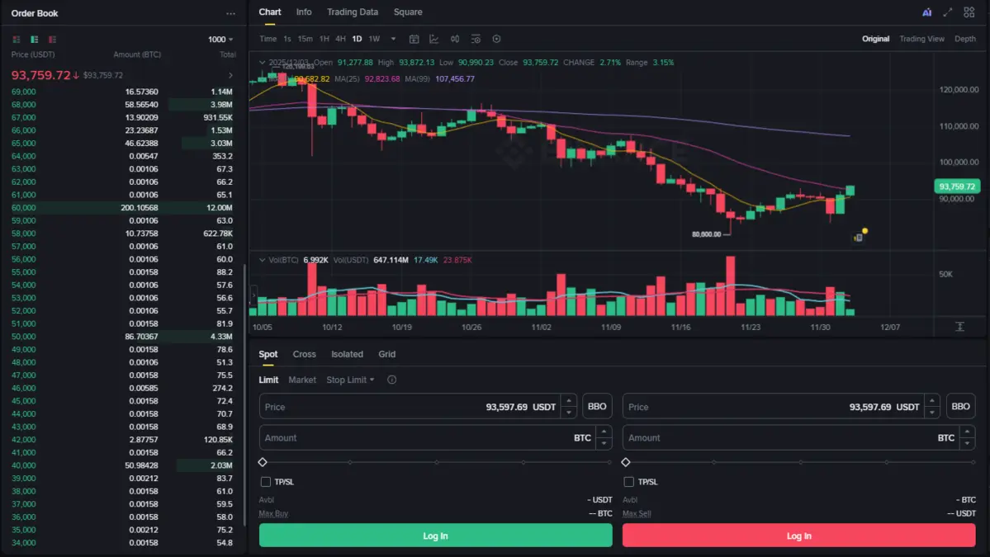Take a chart screenshot with the camera icon

tap(476, 39)
